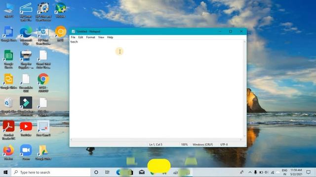Open the Windows Start menu
The image size is (316, 177).
[5, 172]
